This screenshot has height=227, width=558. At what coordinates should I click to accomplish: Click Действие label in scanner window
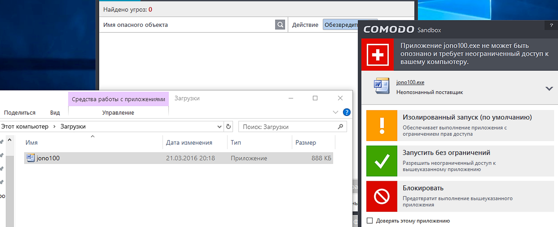pyautogui.click(x=305, y=25)
